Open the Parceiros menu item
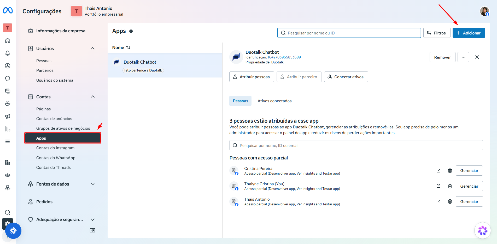This screenshot has height=244, width=497. click(x=45, y=70)
